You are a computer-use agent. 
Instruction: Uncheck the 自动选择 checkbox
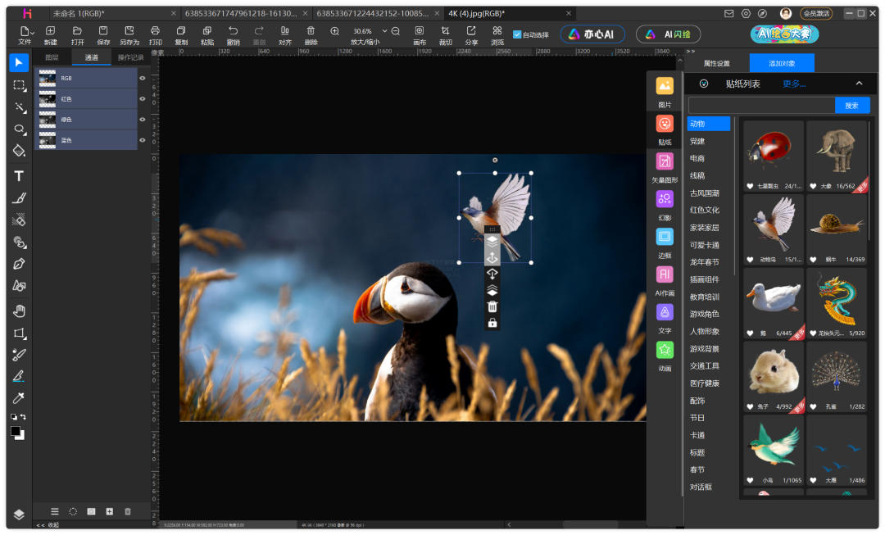click(516, 34)
